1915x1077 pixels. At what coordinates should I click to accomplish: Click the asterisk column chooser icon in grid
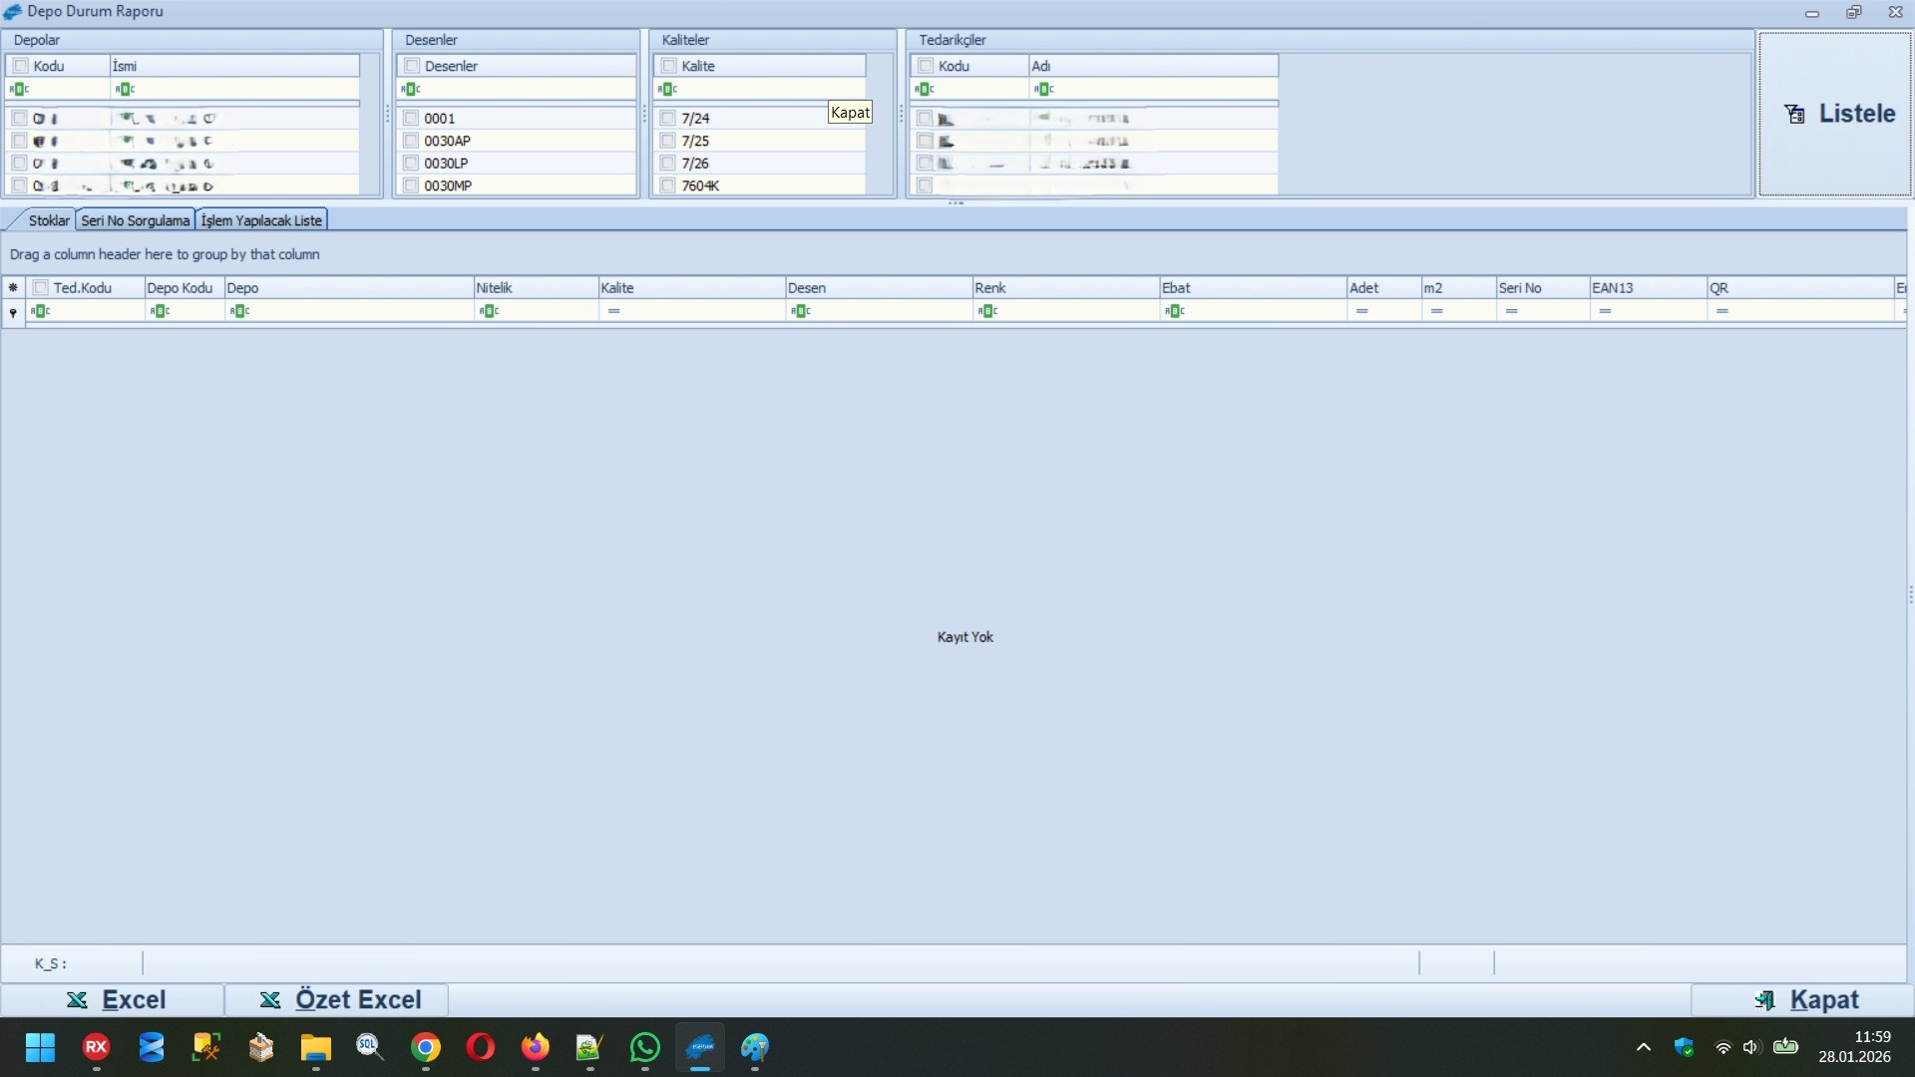[x=13, y=288]
